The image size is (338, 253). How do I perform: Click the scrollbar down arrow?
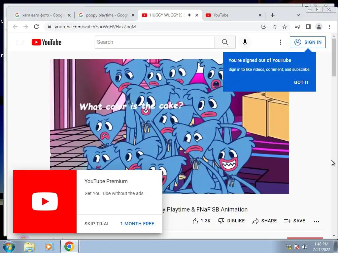click(334, 236)
